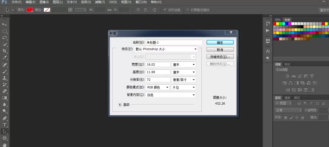Open the width unit dropdown

tap(184, 65)
